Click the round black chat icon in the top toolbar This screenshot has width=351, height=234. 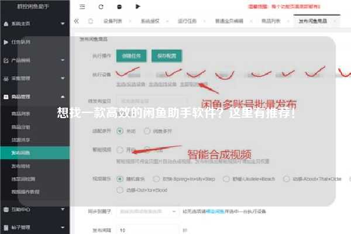point(119,7)
